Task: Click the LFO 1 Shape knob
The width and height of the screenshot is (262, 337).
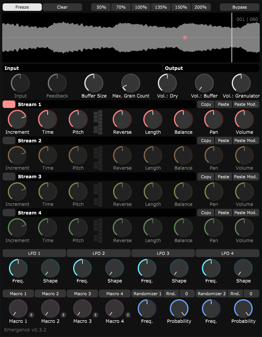Action: 50,269
